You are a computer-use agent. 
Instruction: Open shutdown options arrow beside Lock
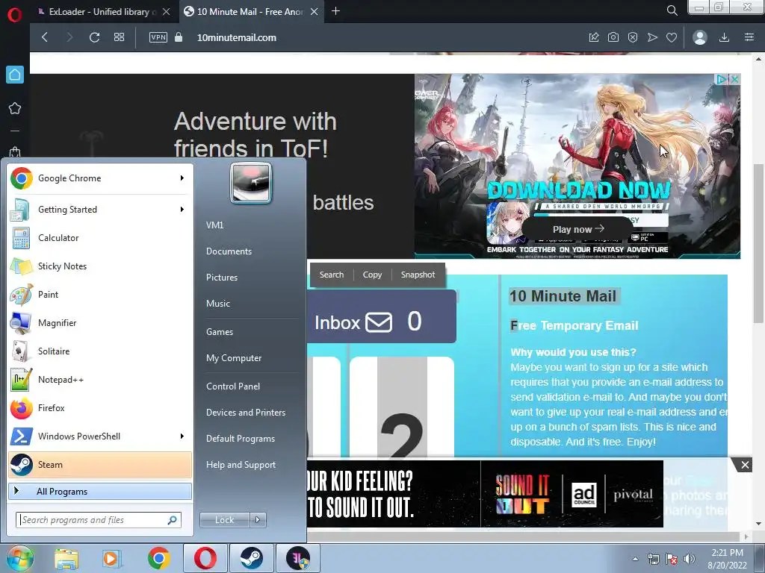(x=258, y=520)
